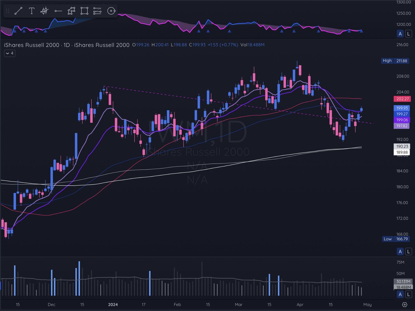Click the Vol 18.488M legend value

tap(253, 45)
